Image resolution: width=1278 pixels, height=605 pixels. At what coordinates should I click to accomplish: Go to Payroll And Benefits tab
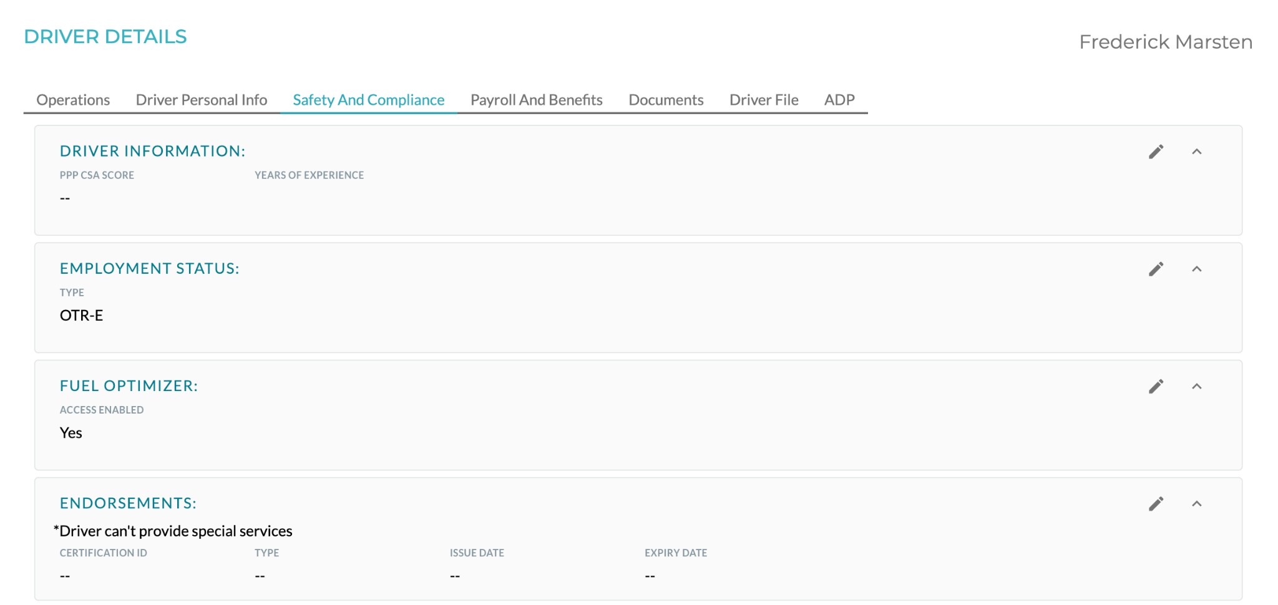[x=537, y=100]
